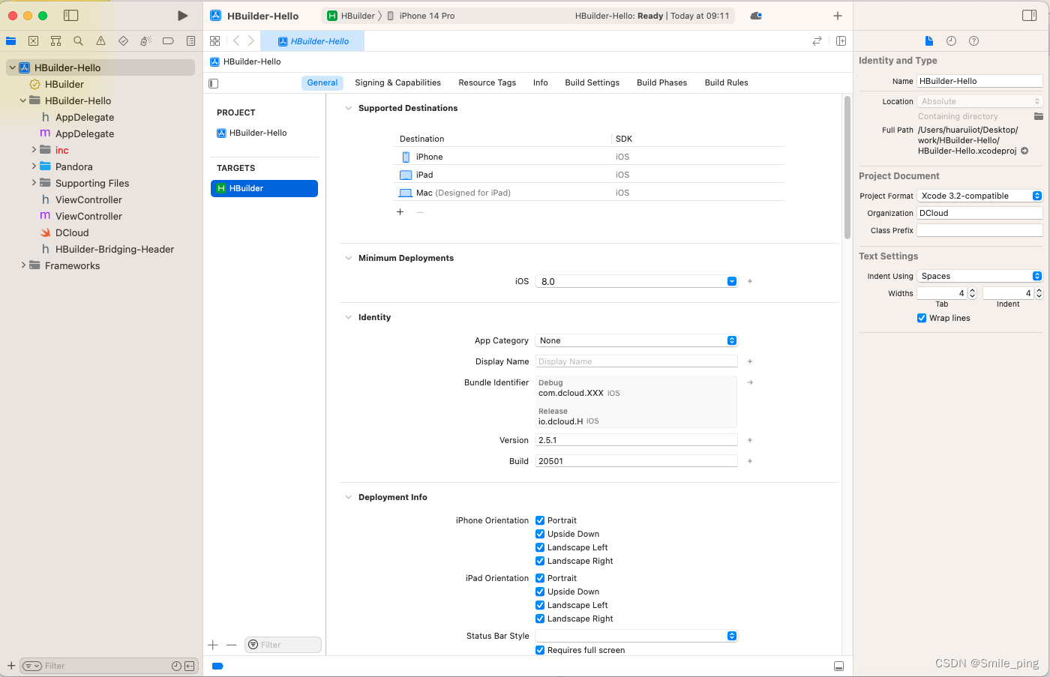The height and width of the screenshot is (677, 1050).
Task: Choose containing directory folder icon
Action: click(x=1038, y=116)
